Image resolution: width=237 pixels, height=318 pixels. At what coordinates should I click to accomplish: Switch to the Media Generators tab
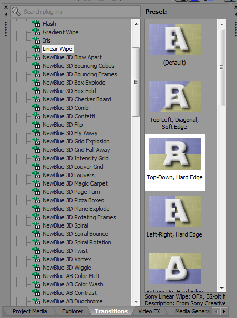192,311
